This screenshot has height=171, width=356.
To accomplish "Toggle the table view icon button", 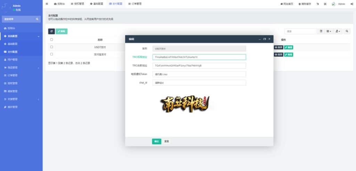I will tap(321, 31).
